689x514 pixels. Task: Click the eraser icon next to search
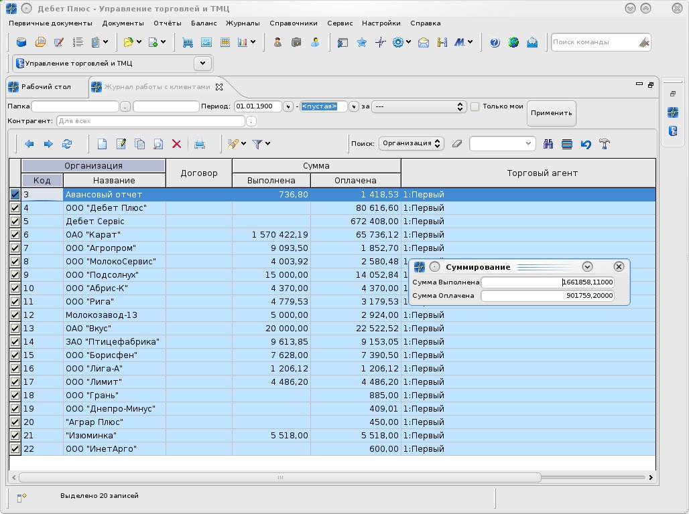pyautogui.click(x=457, y=143)
